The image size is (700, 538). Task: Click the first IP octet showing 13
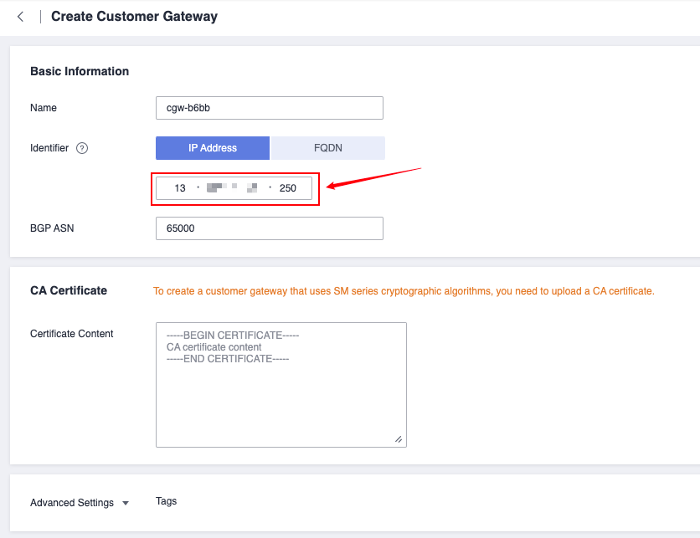click(x=179, y=188)
